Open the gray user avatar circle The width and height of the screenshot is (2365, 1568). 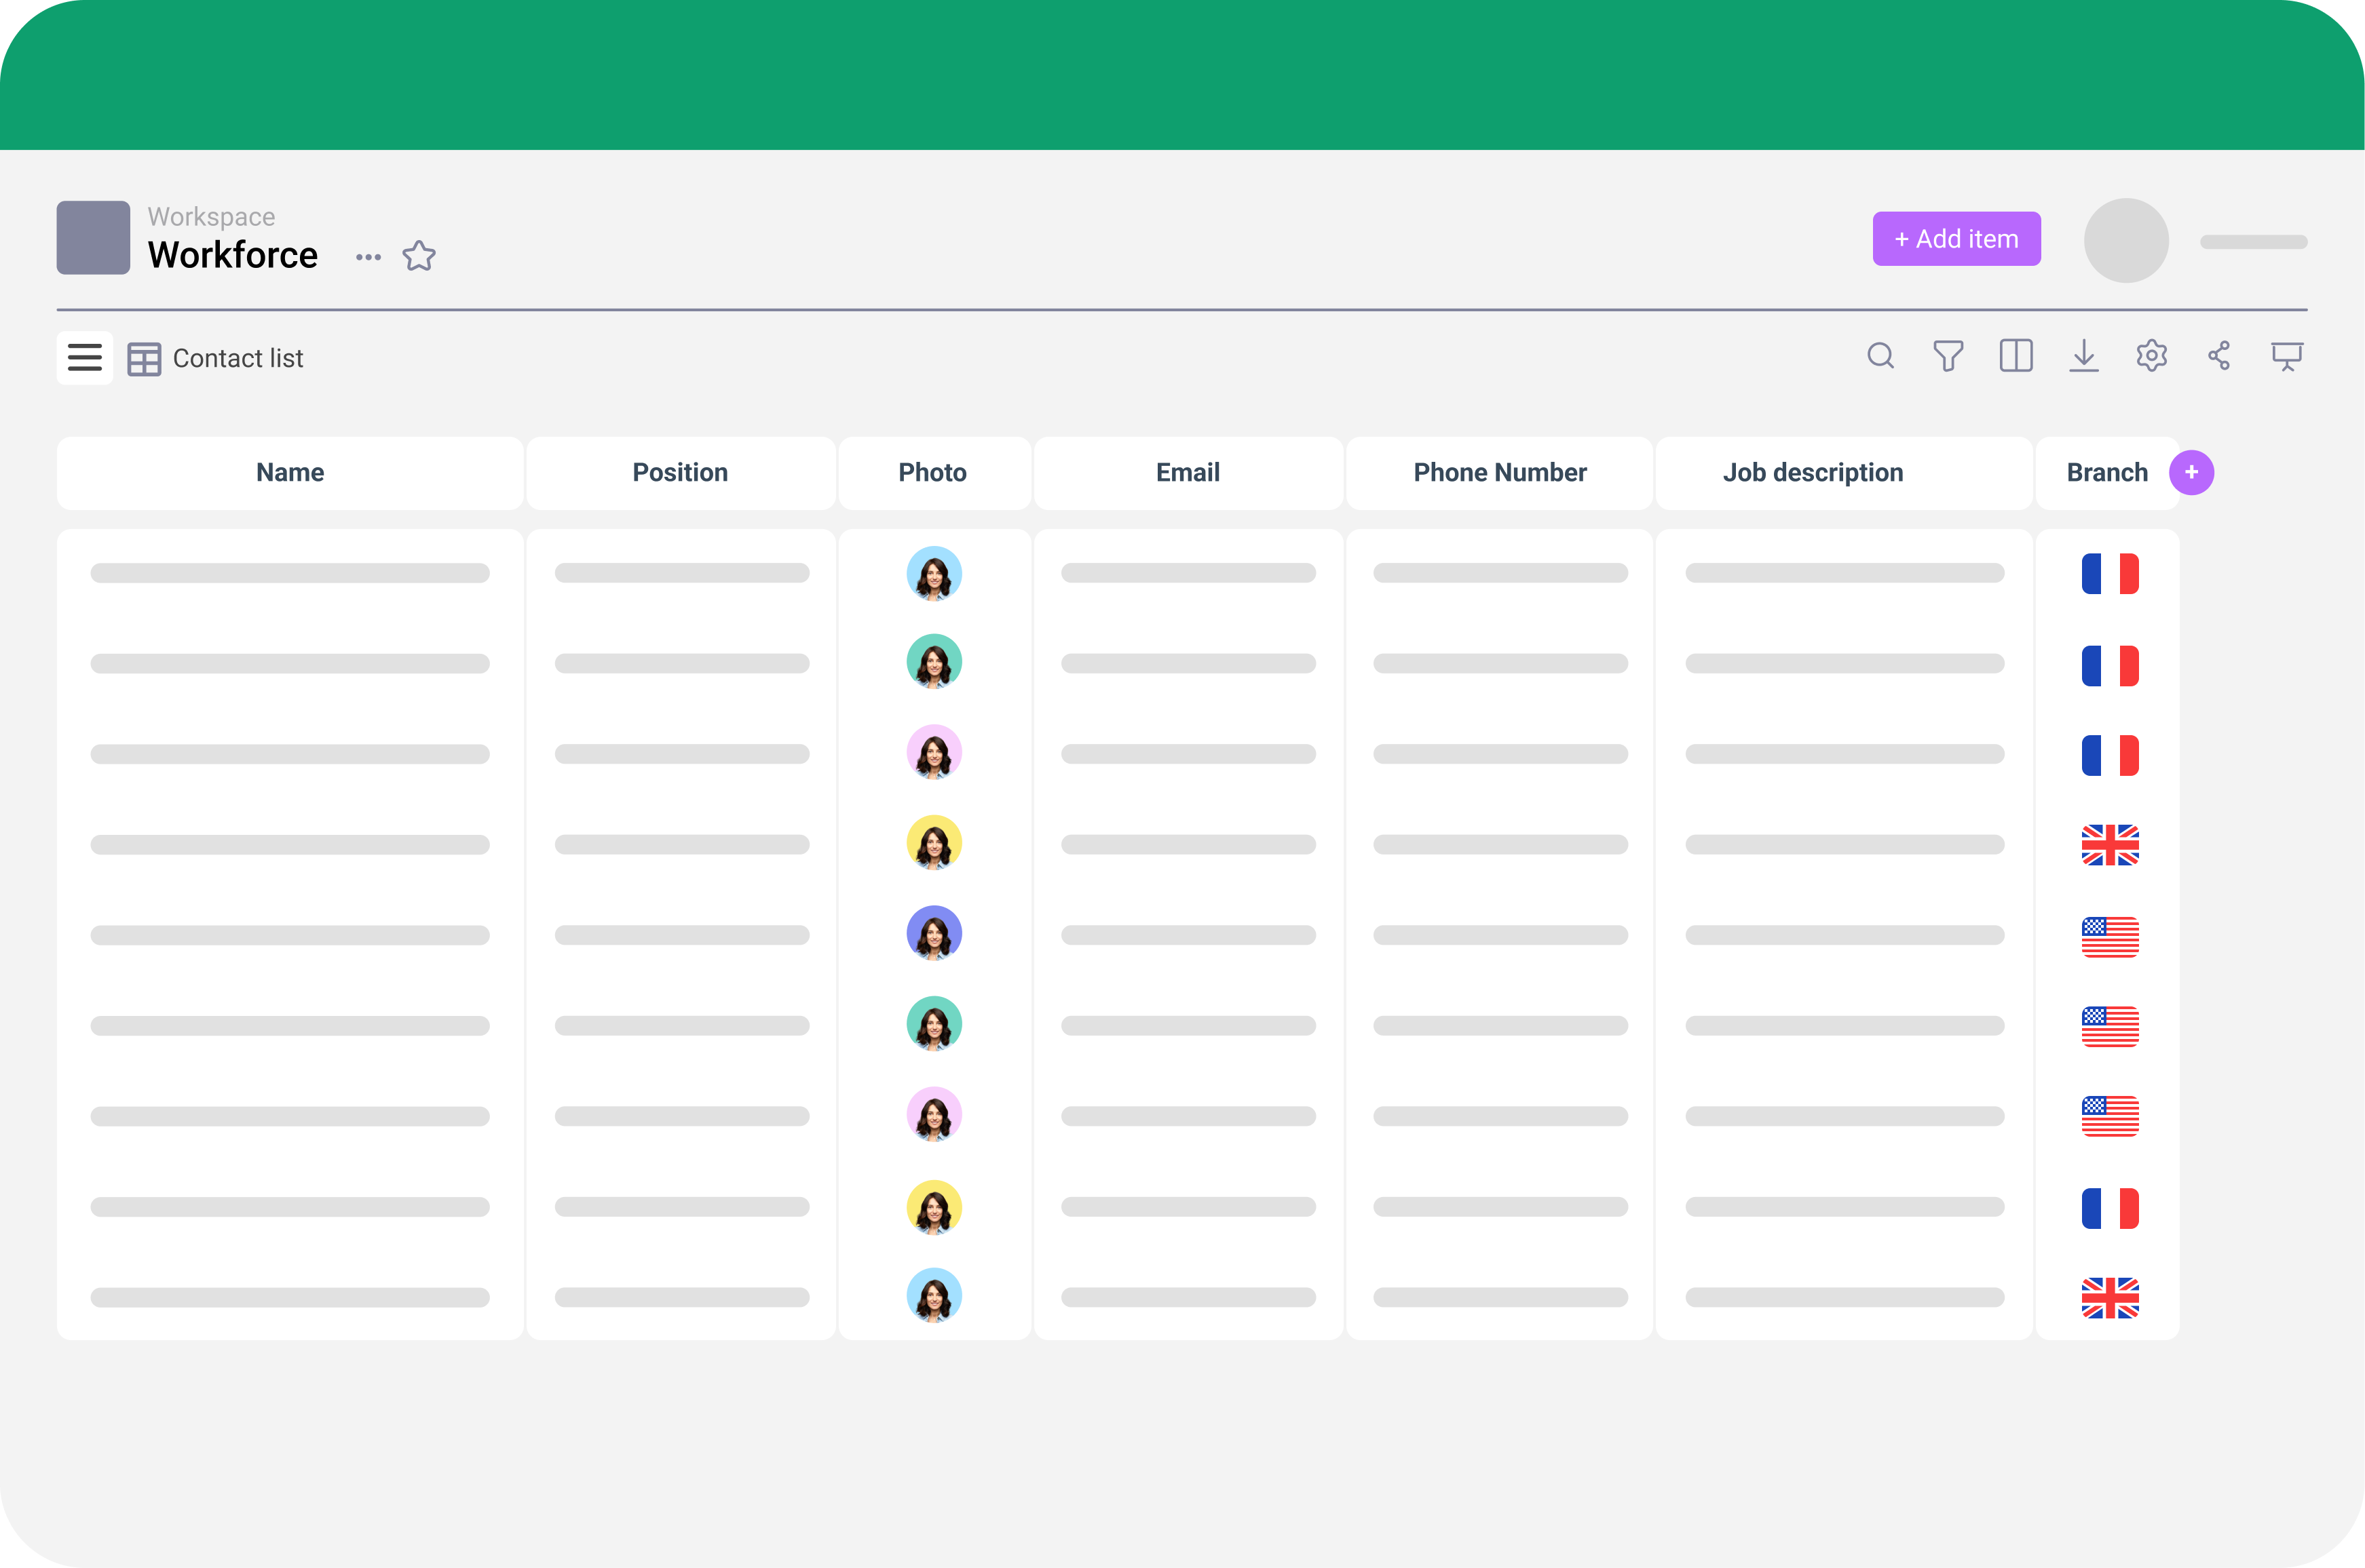(x=2126, y=240)
